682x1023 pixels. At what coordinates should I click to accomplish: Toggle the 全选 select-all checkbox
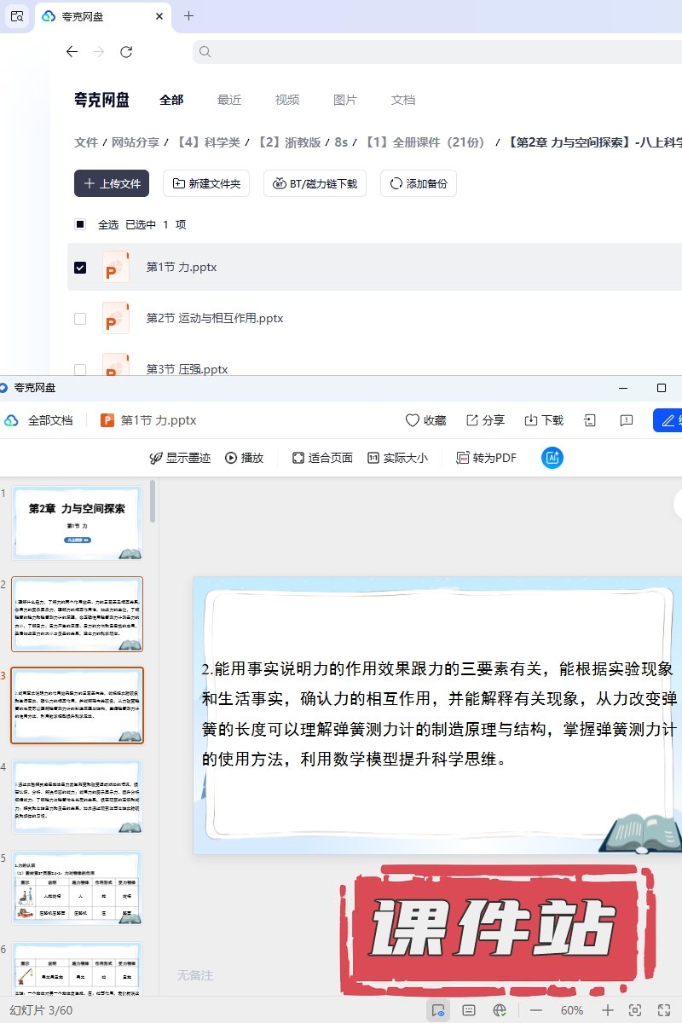point(80,225)
